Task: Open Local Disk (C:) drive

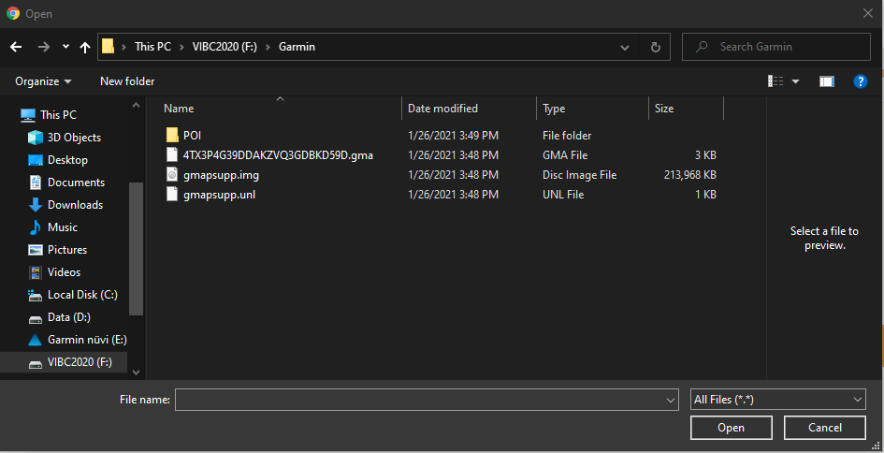Action: [x=82, y=295]
